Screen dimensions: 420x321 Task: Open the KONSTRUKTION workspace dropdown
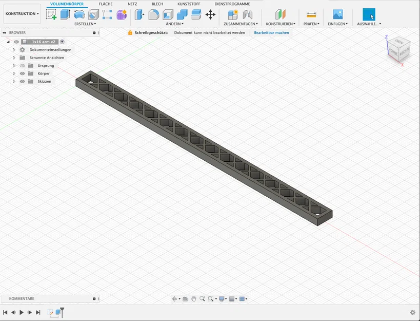coord(22,14)
